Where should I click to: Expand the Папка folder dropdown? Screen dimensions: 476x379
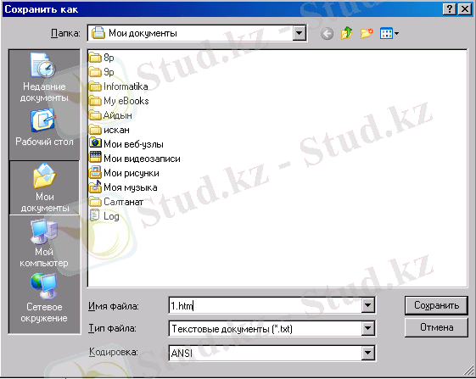(299, 33)
